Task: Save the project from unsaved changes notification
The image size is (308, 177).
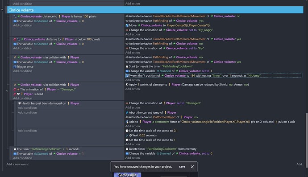Action: pyautogui.click(x=182, y=167)
